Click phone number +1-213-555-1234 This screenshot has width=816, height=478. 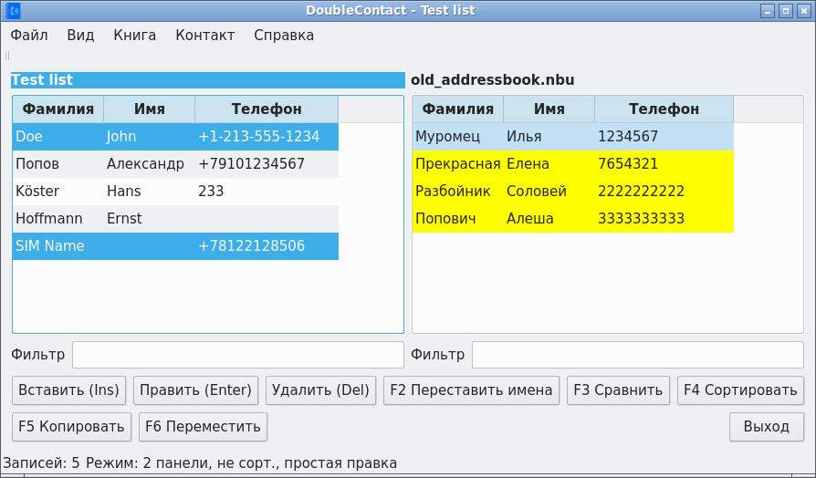point(258,137)
